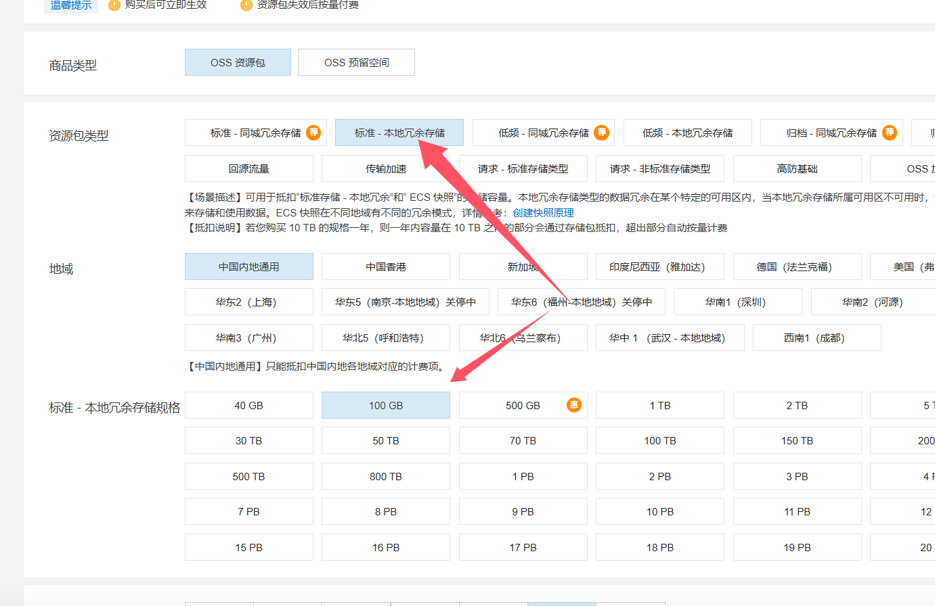Select the 华东2（上海）region

[249, 302]
